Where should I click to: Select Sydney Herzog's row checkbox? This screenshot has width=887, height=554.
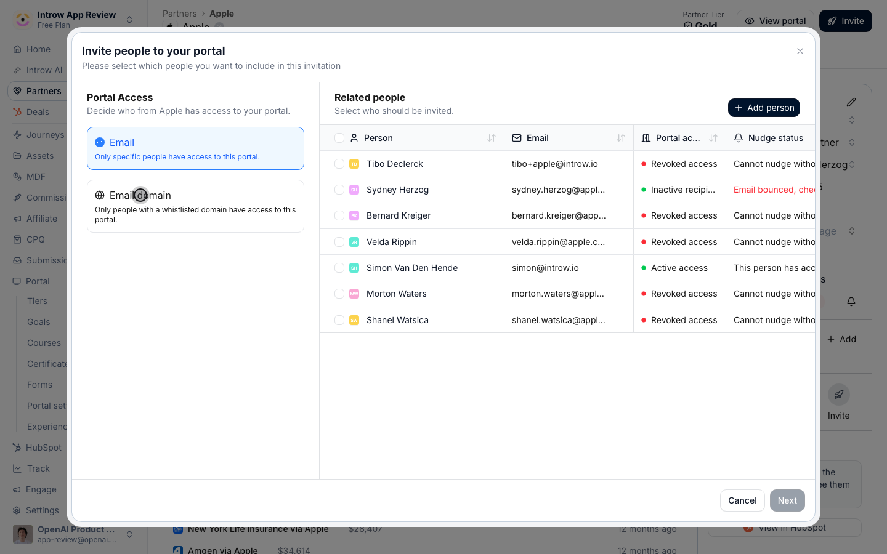point(339,190)
